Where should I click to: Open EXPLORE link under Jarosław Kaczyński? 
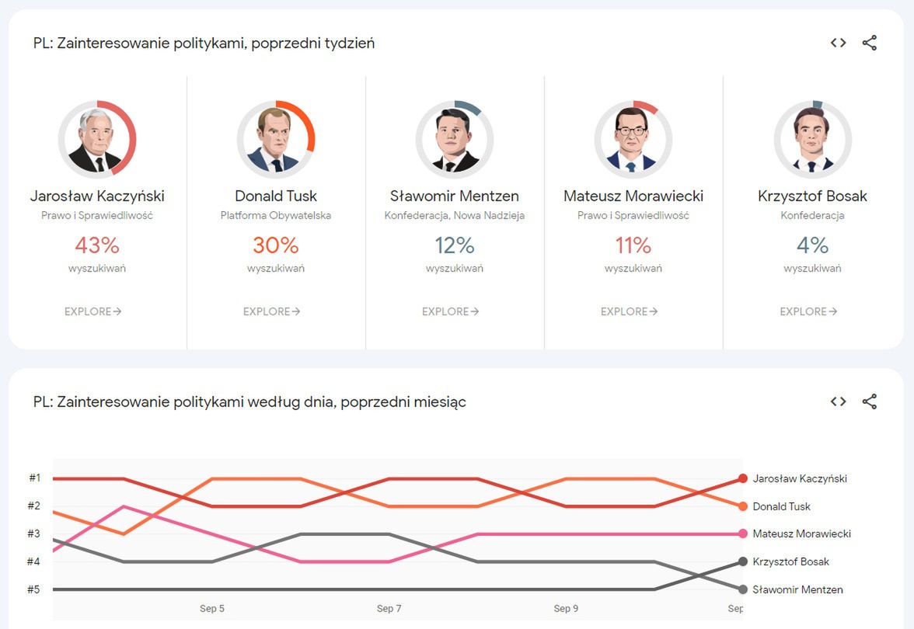coord(93,311)
